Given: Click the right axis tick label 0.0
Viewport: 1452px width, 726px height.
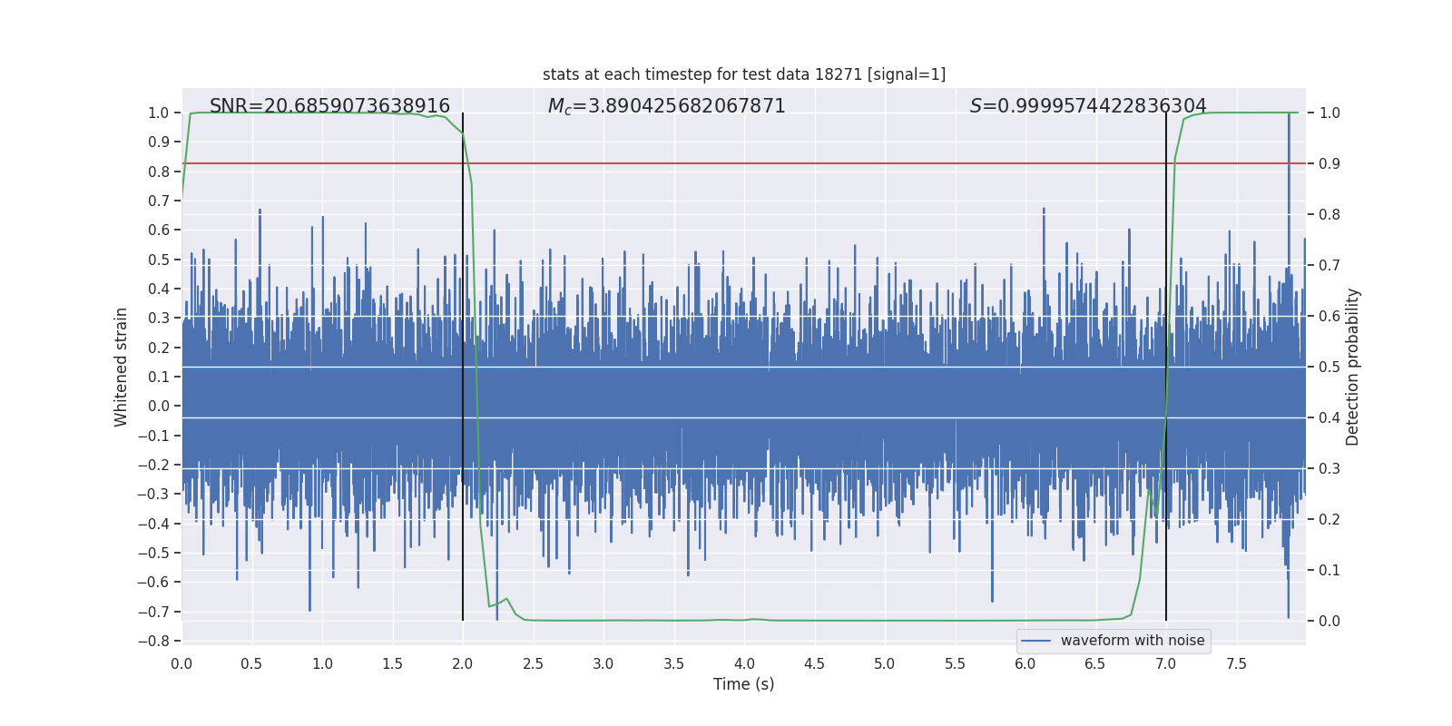Looking at the screenshot, I should [x=1329, y=621].
